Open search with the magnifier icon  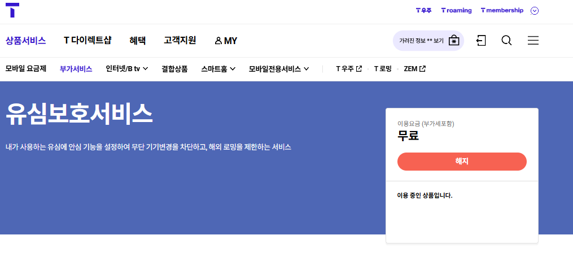pyautogui.click(x=506, y=40)
